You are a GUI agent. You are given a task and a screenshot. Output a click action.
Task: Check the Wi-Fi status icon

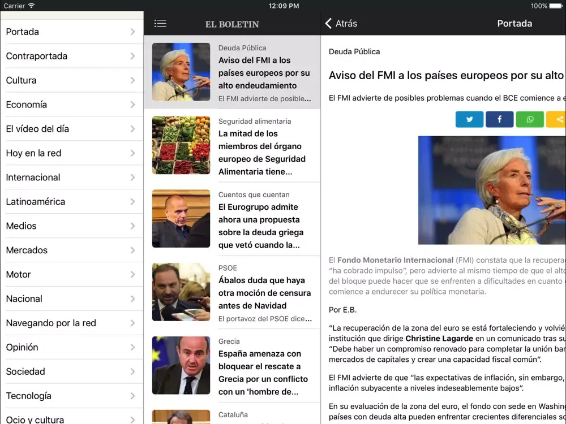(x=31, y=6)
